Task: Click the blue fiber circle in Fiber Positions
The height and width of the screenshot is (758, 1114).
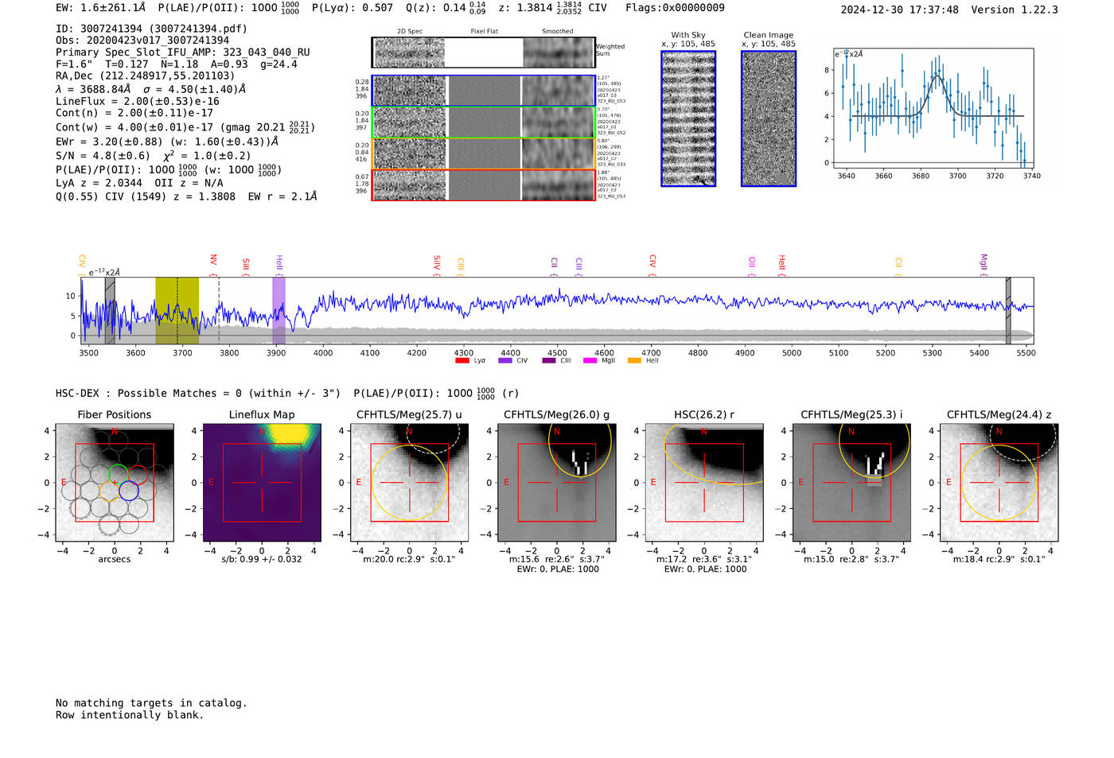Action: pyautogui.click(x=128, y=490)
